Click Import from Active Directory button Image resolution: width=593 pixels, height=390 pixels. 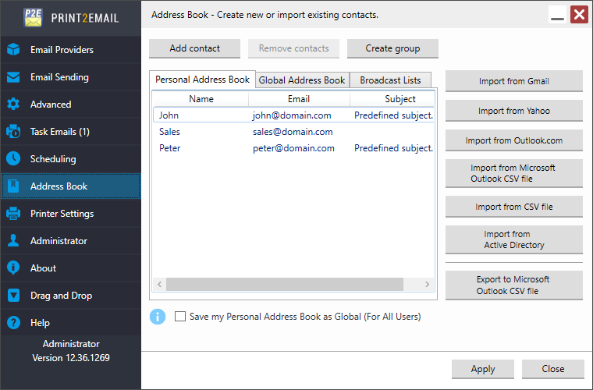tap(513, 239)
